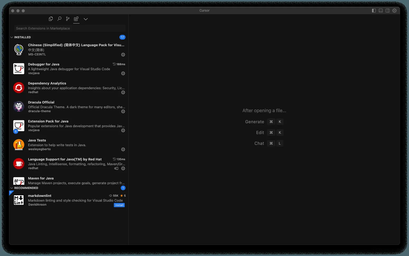The width and height of the screenshot is (409, 256).
Task: Click the Maven for Java icon
Action: coord(19,181)
